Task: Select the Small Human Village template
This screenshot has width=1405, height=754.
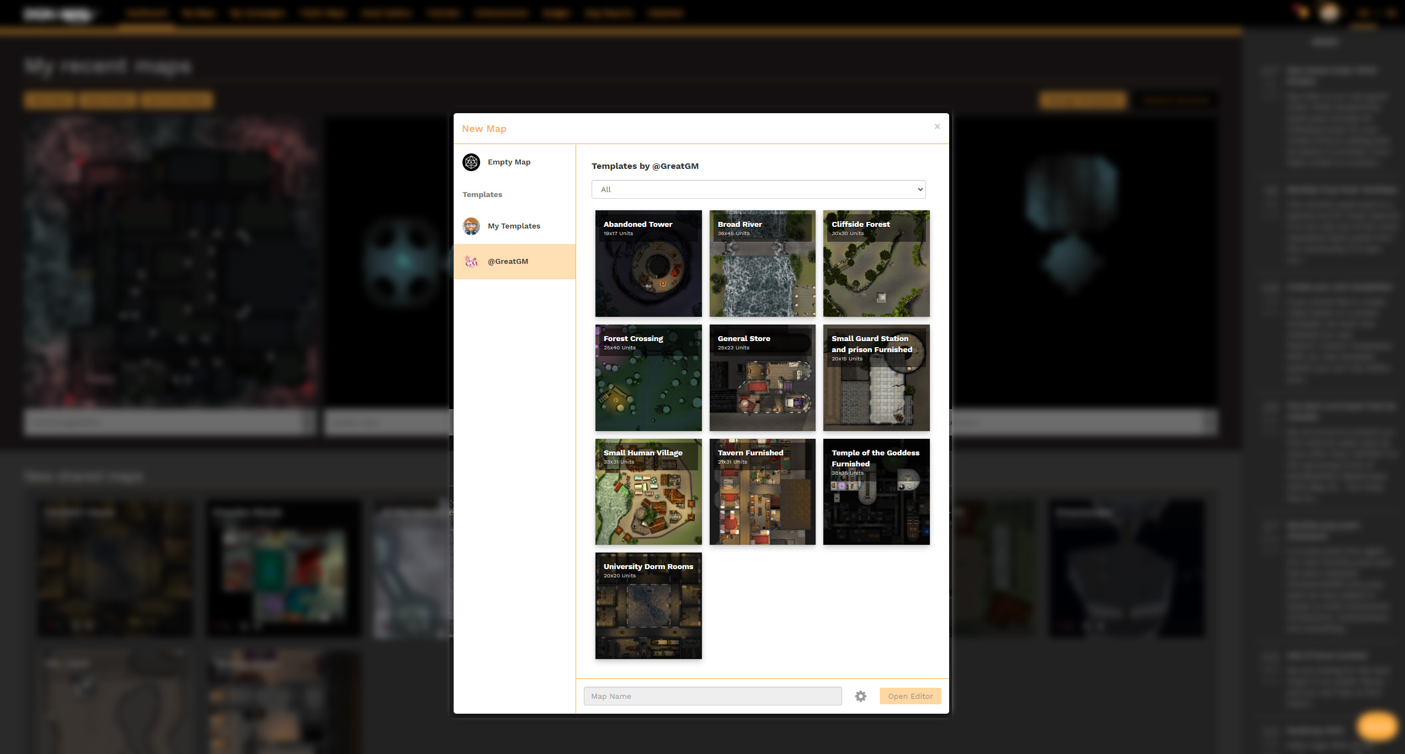Action: pos(648,492)
